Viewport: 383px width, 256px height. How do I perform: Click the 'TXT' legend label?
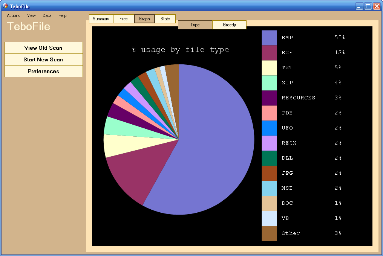(x=287, y=68)
